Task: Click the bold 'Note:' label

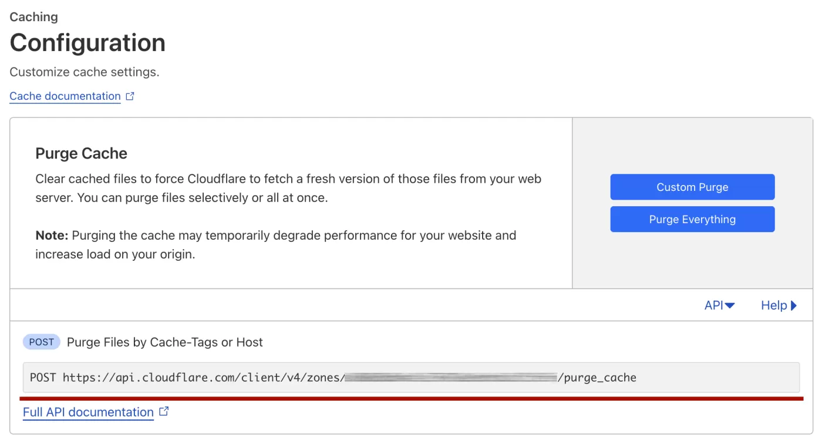Action: pyautogui.click(x=52, y=236)
